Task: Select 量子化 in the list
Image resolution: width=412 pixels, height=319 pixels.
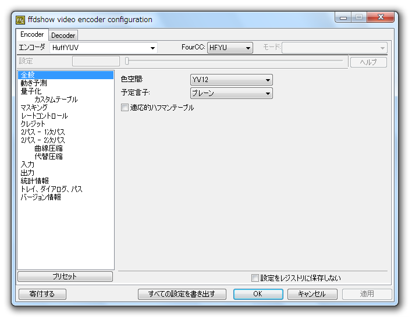Action: pos(31,91)
